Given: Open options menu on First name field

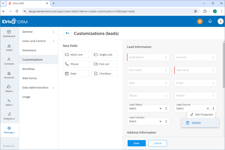Looking at the screenshot, I should point(166,70).
